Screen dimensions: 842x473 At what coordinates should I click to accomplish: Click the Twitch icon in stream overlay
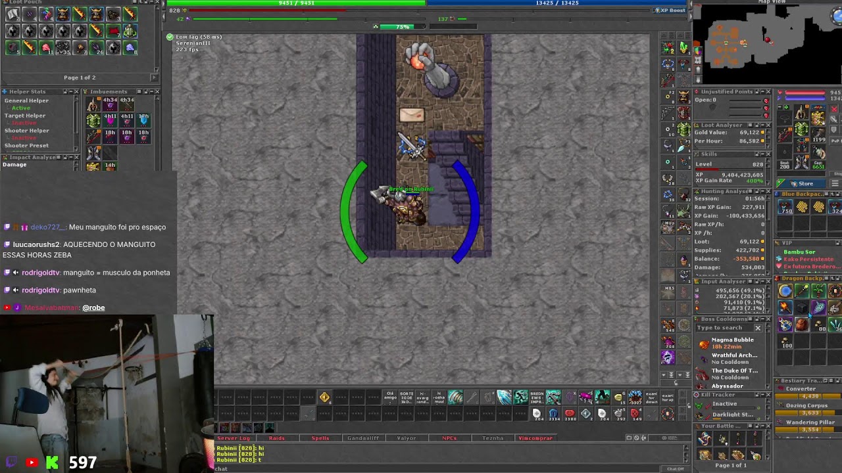pos(10,462)
